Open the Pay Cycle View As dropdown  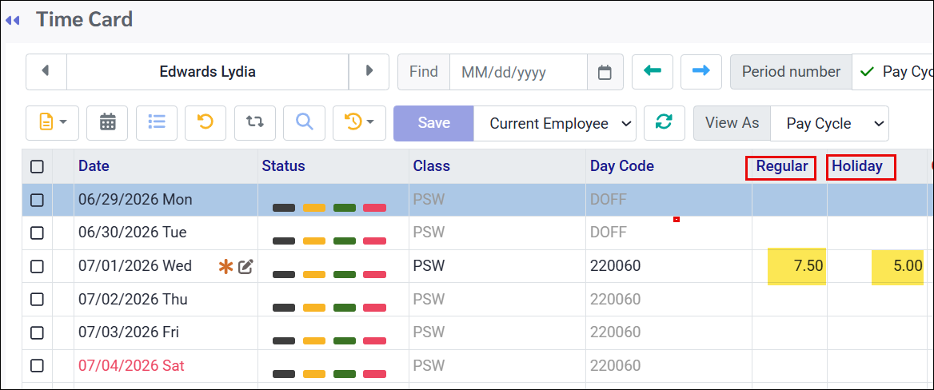pyautogui.click(x=829, y=123)
